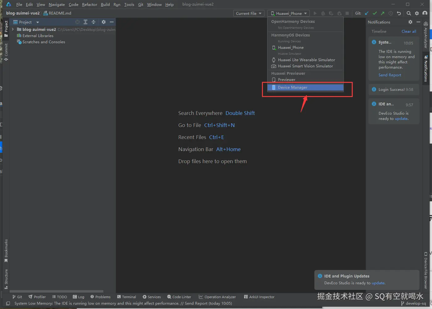Open the Git tool window tab
Screen dimensions: 432x309
point(17,297)
